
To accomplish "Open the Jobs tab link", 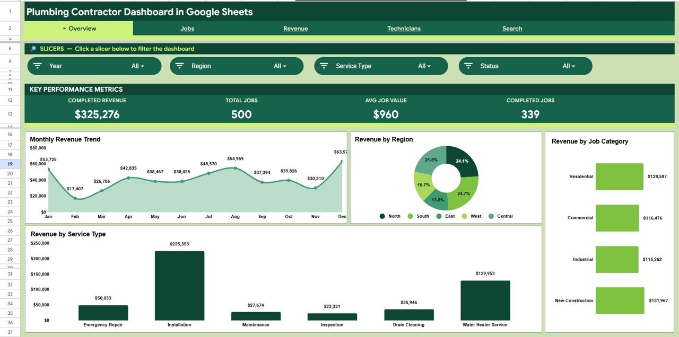I will (x=187, y=29).
